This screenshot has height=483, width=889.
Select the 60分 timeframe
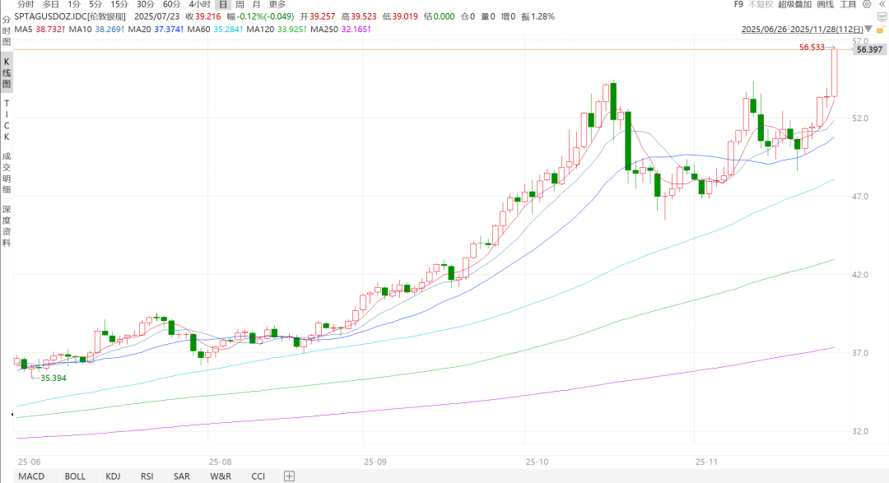171,5
